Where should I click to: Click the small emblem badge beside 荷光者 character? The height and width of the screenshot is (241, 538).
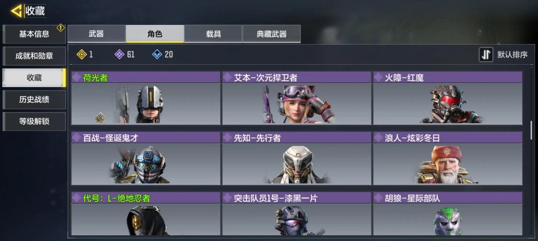(x=100, y=118)
